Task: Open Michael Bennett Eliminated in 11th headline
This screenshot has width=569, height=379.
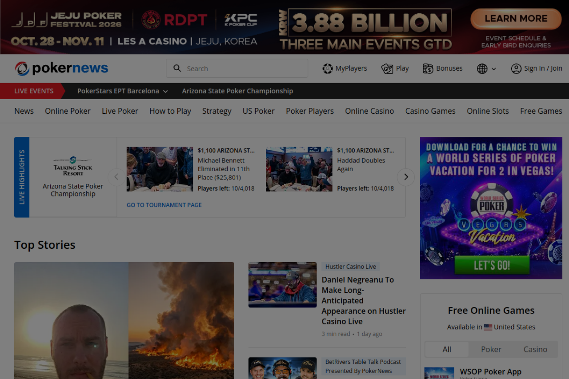Action: pyautogui.click(x=224, y=169)
